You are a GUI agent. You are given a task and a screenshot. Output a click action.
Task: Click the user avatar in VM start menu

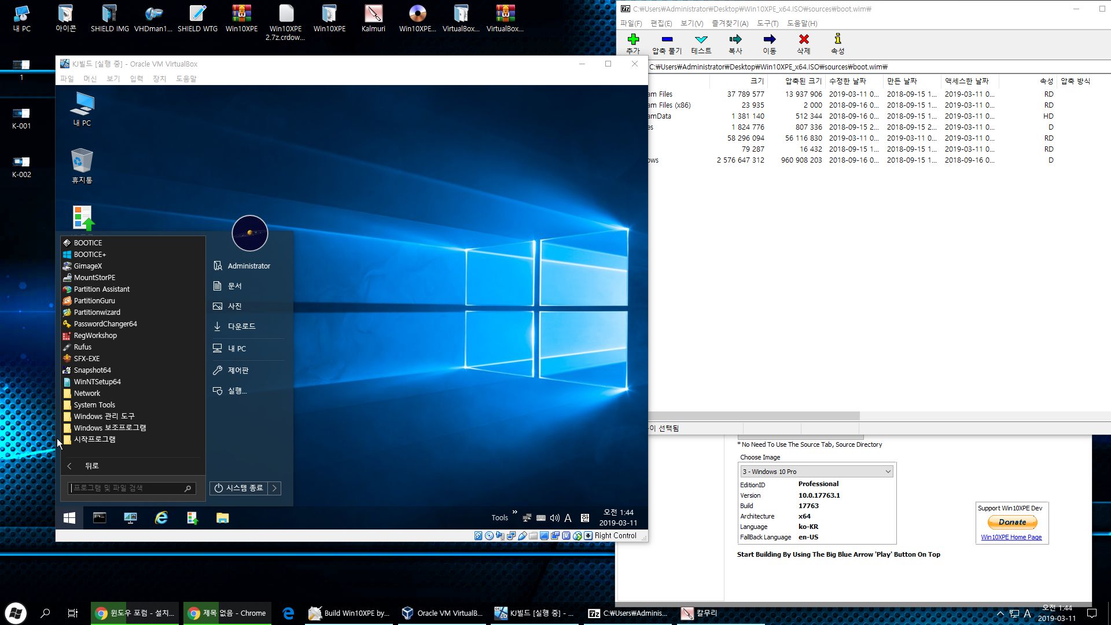[249, 233]
